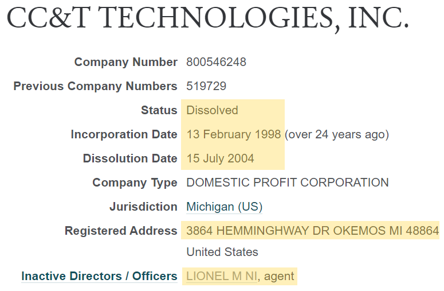Click the 13 February 1998 incorporation date
This screenshot has width=444, height=291.
[x=234, y=134]
